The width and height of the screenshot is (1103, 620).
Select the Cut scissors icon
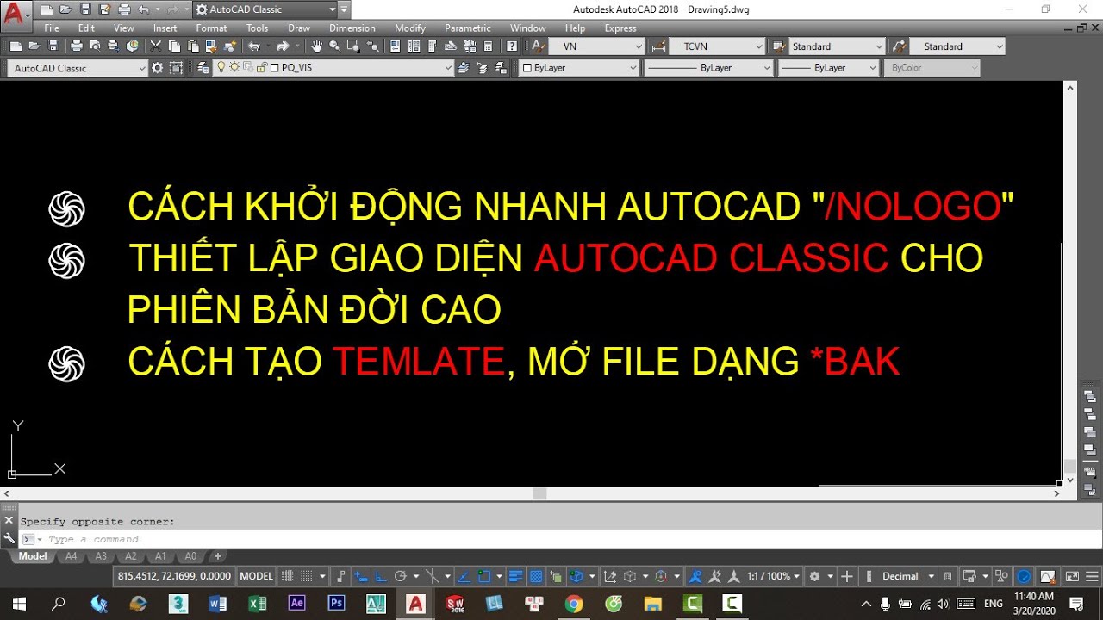155,46
